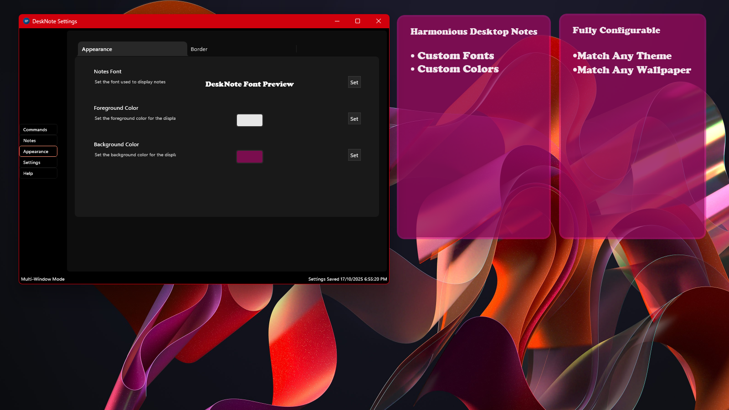Click the Multi-Window Mode status bar label
The height and width of the screenshot is (410, 729).
tap(42, 279)
